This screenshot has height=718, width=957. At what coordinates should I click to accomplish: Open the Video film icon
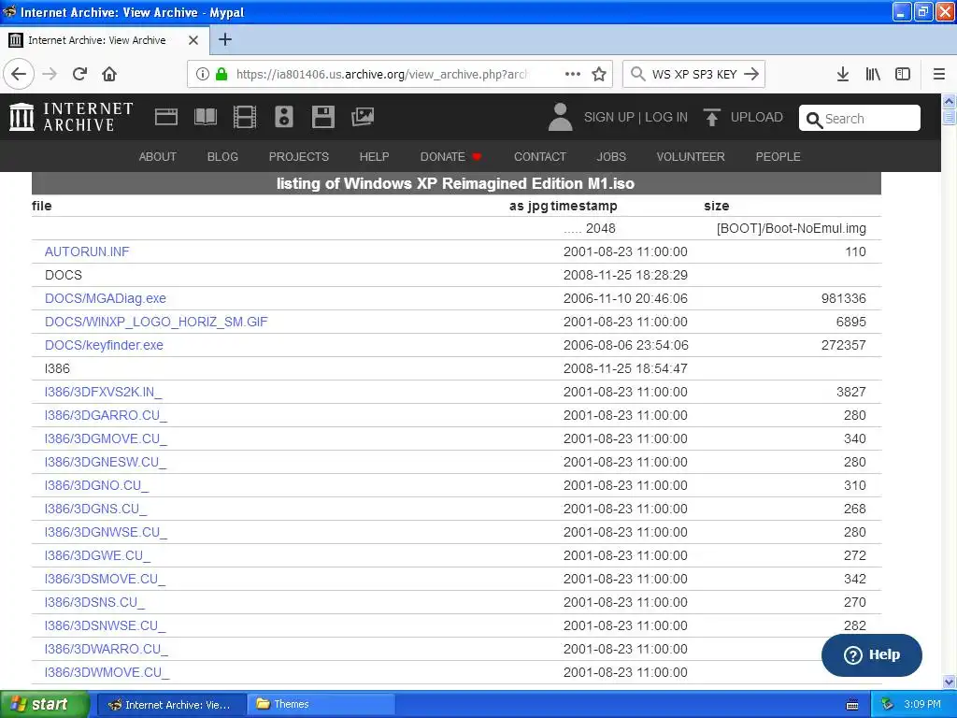[245, 117]
